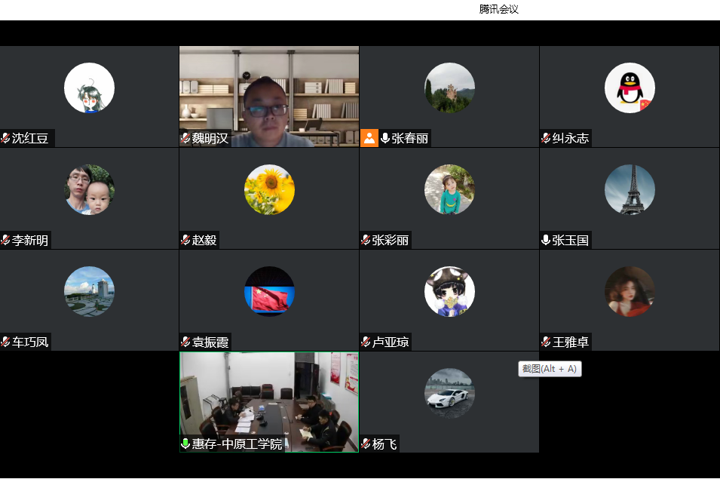Click the 截图(Alt + A) screenshot tooltip
This screenshot has width=720, height=479.
[x=550, y=369]
